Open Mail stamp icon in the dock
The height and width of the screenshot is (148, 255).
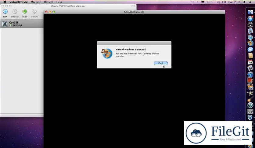[250, 31]
